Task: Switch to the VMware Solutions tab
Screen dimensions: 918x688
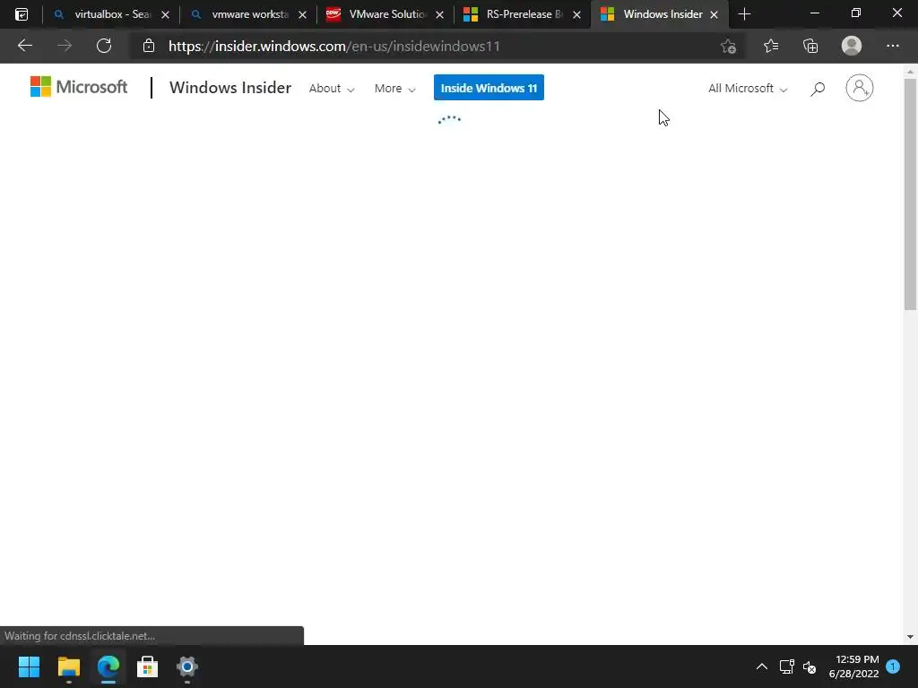Action: coord(385,14)
